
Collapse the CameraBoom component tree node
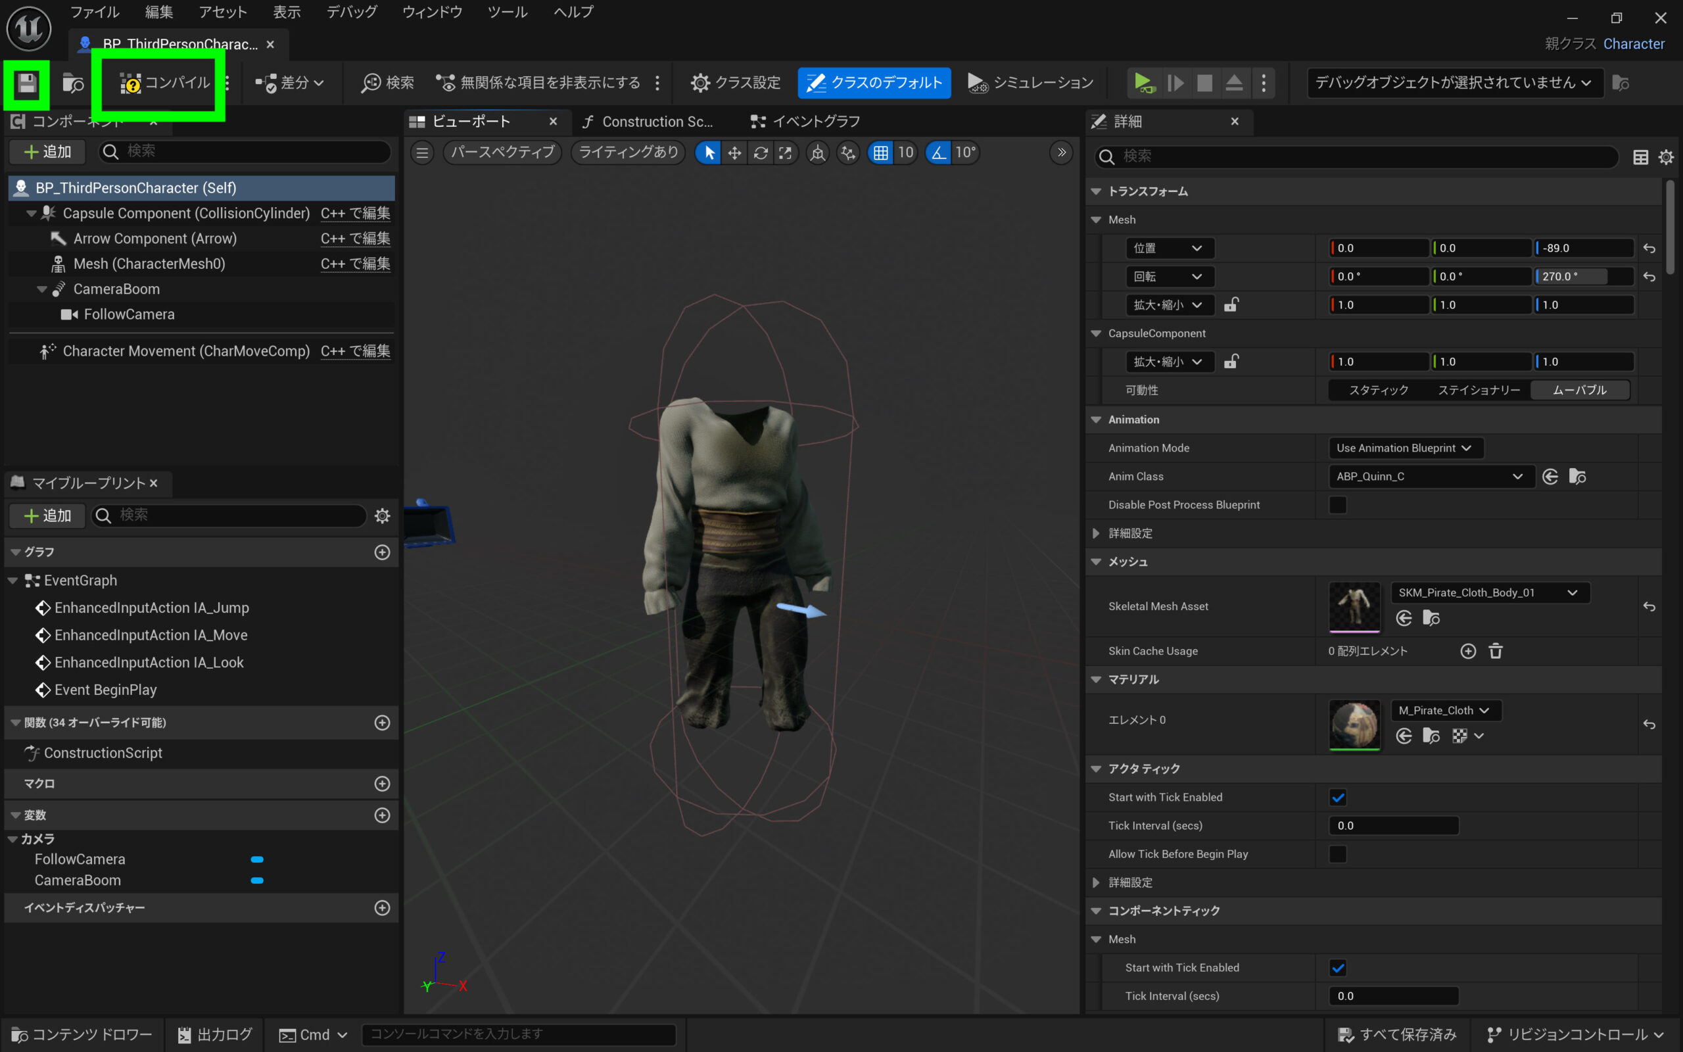[41, 289]
